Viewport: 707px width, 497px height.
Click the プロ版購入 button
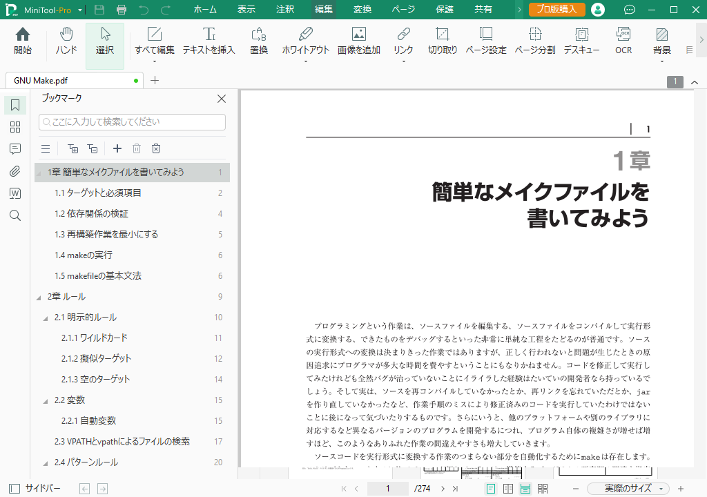tap(556, 10)
